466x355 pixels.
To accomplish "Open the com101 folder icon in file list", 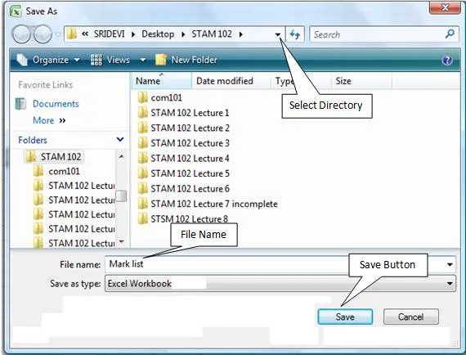I will coord(142,97).
